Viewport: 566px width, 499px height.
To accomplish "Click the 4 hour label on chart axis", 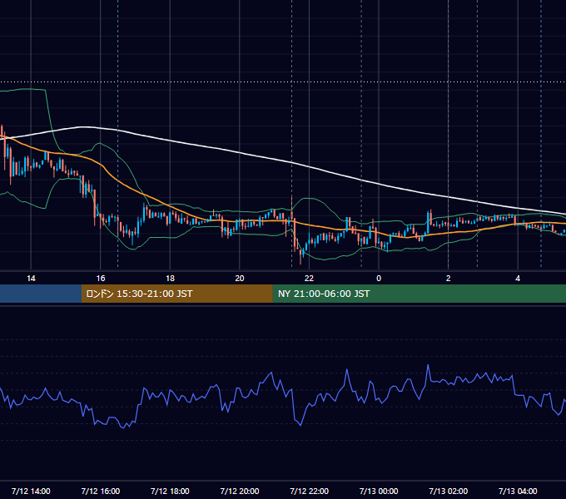I will (518, 279).
